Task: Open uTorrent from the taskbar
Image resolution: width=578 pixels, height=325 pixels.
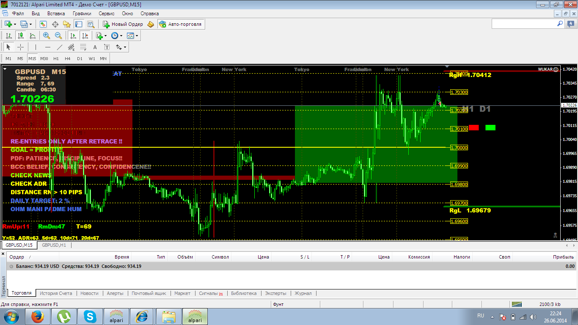Action: pyautogui.click(x=64, y=317)
